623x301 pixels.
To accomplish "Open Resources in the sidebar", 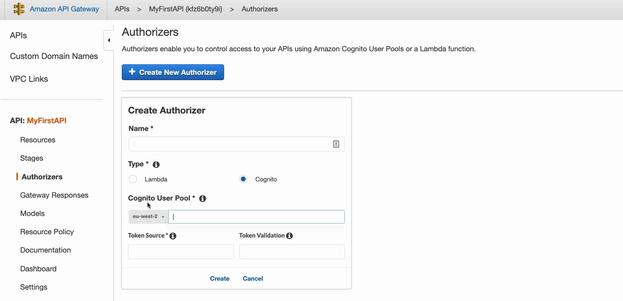I will tap(37, 140).
